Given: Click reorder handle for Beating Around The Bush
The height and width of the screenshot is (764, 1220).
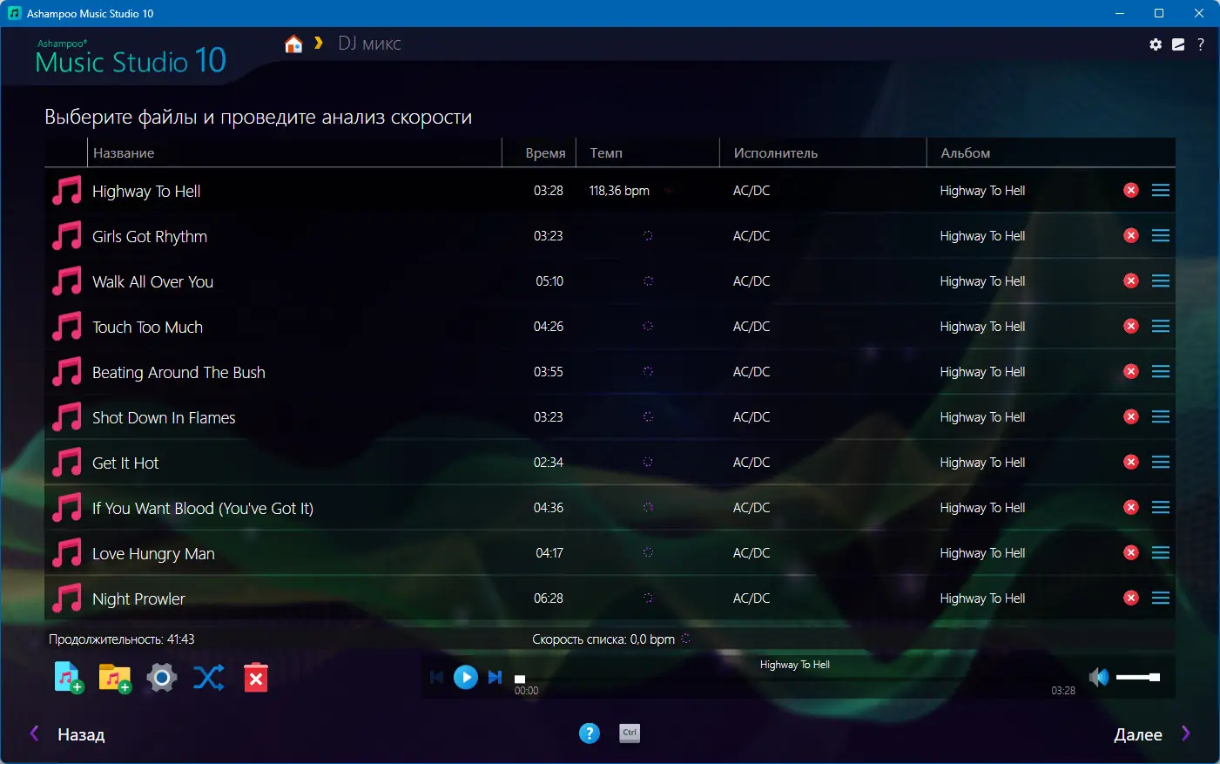Looking at the screenshot, I should pyautogui.click(x=1161, y=371).
